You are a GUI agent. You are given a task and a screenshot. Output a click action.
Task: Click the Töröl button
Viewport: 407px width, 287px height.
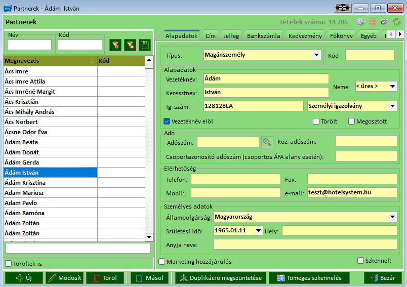click(x=105, y=278)
